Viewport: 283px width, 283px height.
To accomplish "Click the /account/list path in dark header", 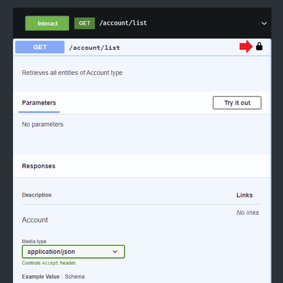I will coord(123,23).
